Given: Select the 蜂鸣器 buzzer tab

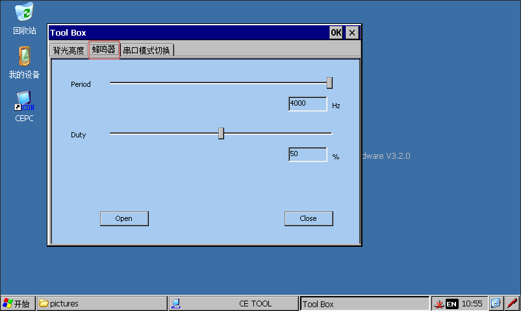Looking at the screenshot, I should pyautogui.click(x=104, y=50).
